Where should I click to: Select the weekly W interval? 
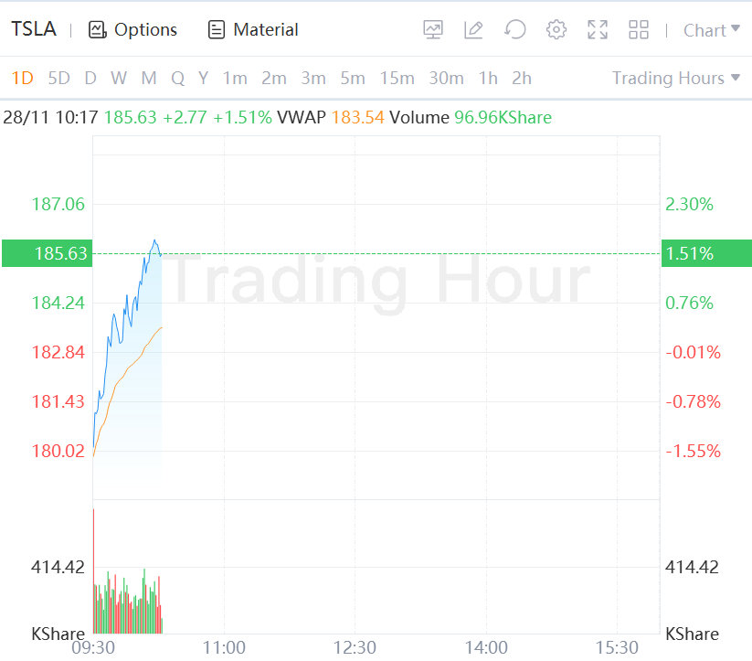[119, 78]
